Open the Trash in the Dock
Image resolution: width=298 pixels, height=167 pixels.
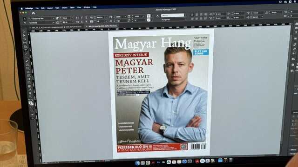[x=231, y=160]
